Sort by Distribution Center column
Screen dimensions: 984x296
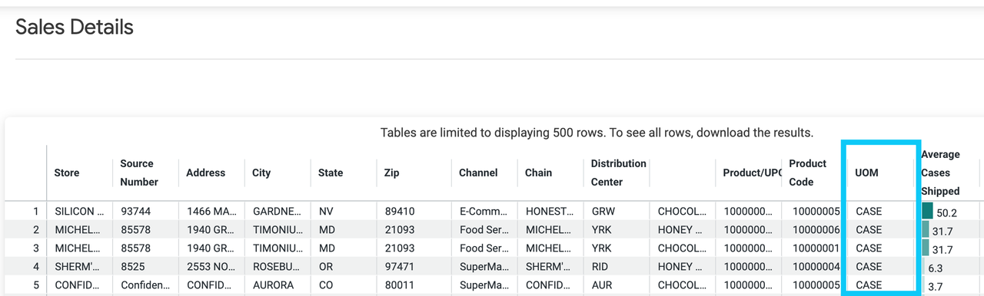618,173
